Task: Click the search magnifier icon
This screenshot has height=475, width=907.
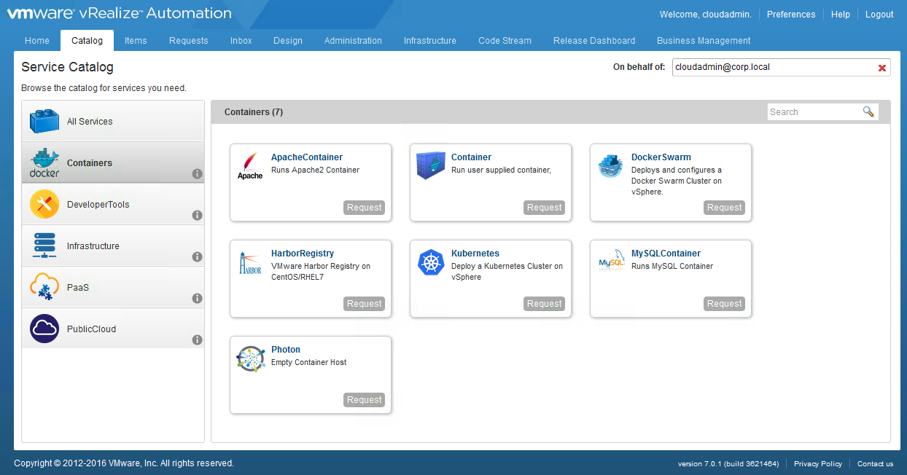Action: point(868,111)
